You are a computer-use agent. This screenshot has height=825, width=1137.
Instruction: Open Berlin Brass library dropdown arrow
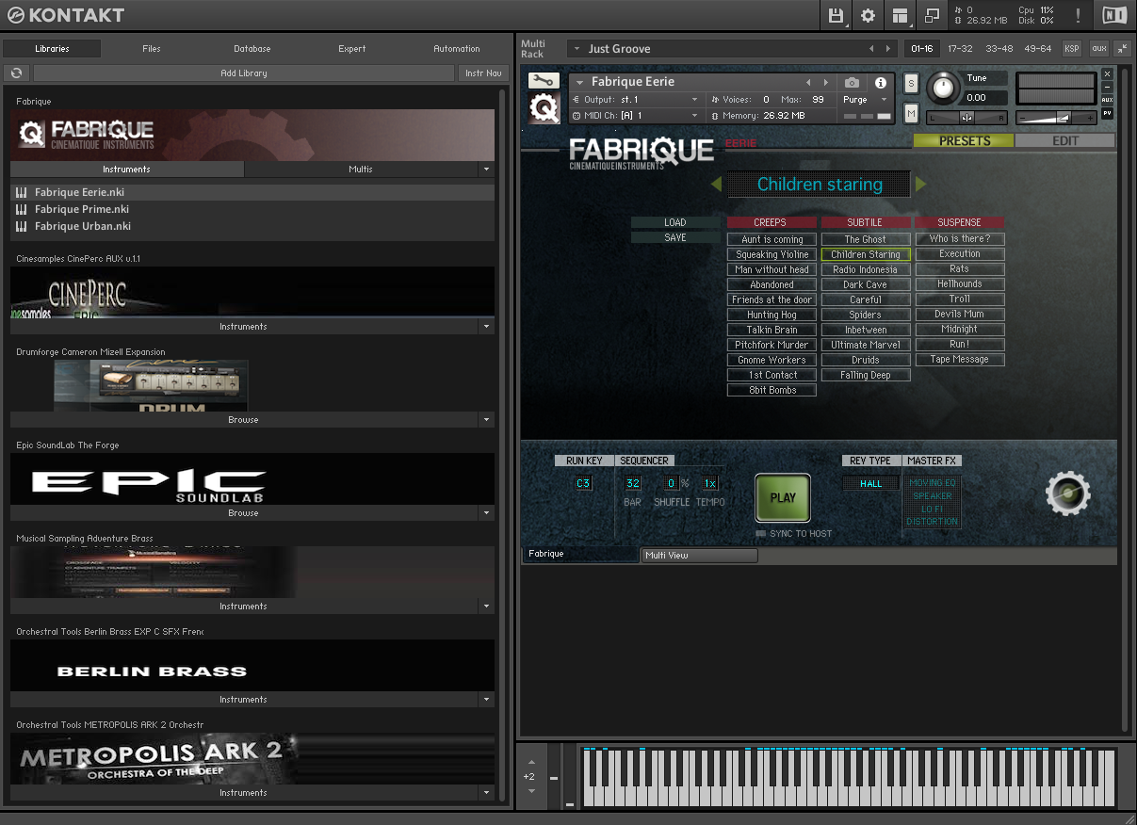pos(486,700)
